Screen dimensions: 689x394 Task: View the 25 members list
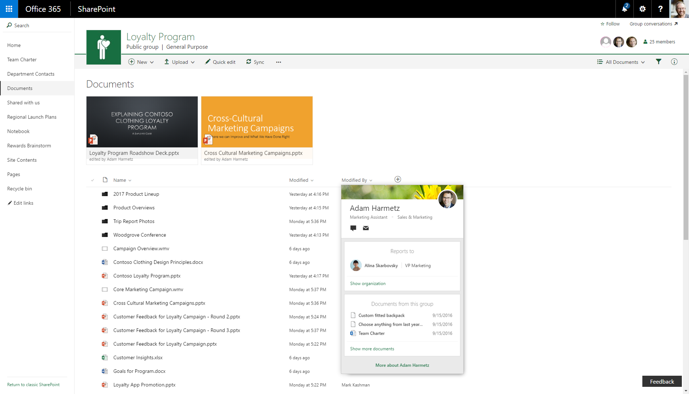[659, 42]
